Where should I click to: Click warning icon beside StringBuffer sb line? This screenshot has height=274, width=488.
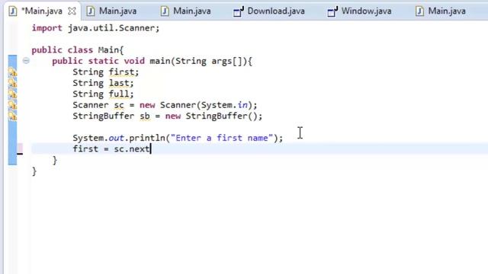pyautogui.click(x=12, y=116)
